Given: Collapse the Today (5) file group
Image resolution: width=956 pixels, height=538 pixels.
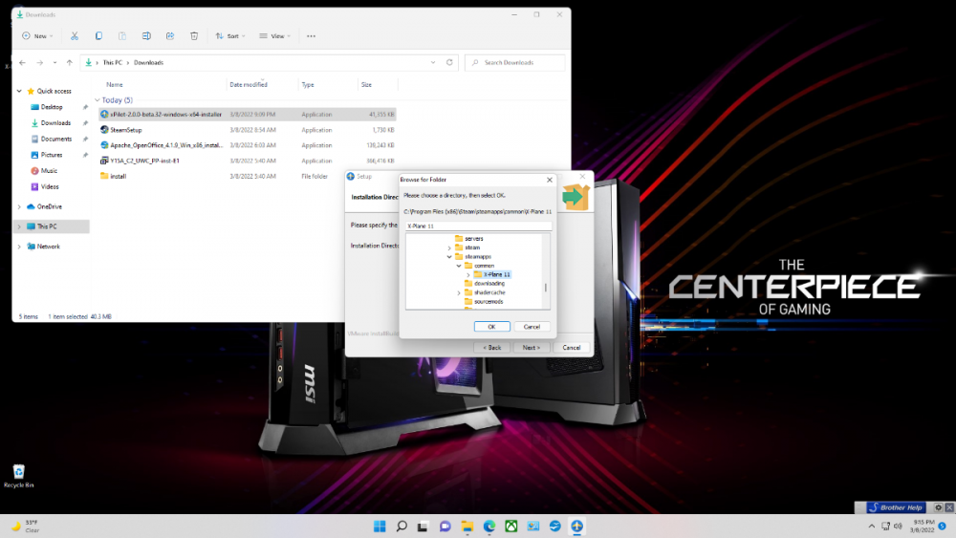Looking at the screenshot, I should [98, 100].
